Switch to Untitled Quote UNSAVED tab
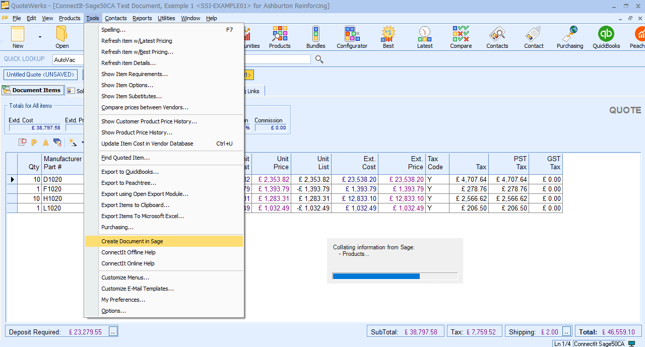Screen dimensions: 645x347 coord(41,75)
